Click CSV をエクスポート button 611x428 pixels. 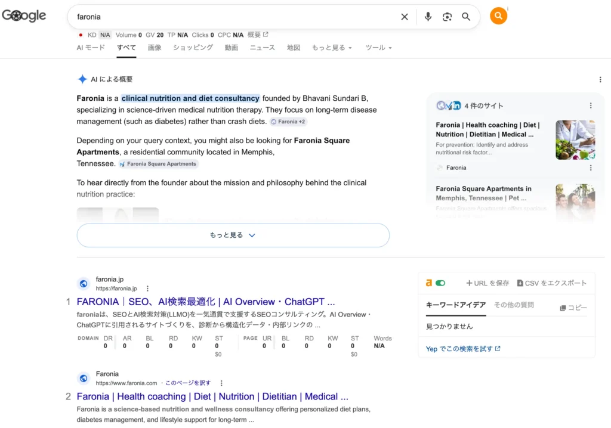[552, 283]
